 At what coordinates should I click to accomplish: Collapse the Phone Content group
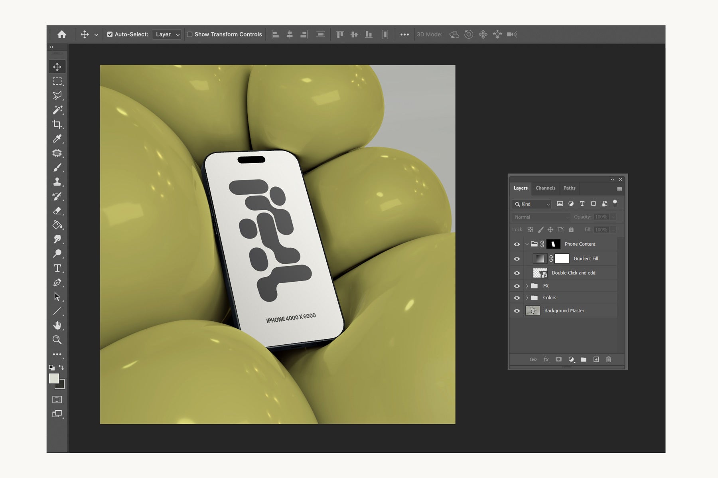527,244
